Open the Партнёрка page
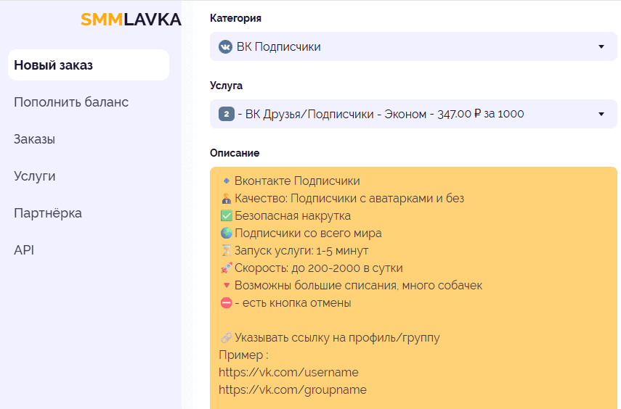Viewport: 621px width, 409px height. (48, 213)
